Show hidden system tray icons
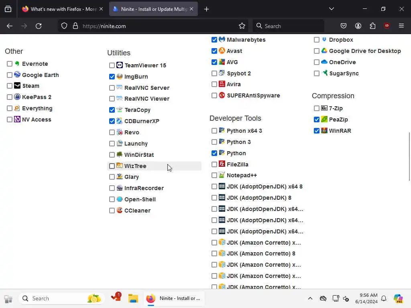This screenshot has height=308, width=411. pyautogui.click(x=310, y=298)
